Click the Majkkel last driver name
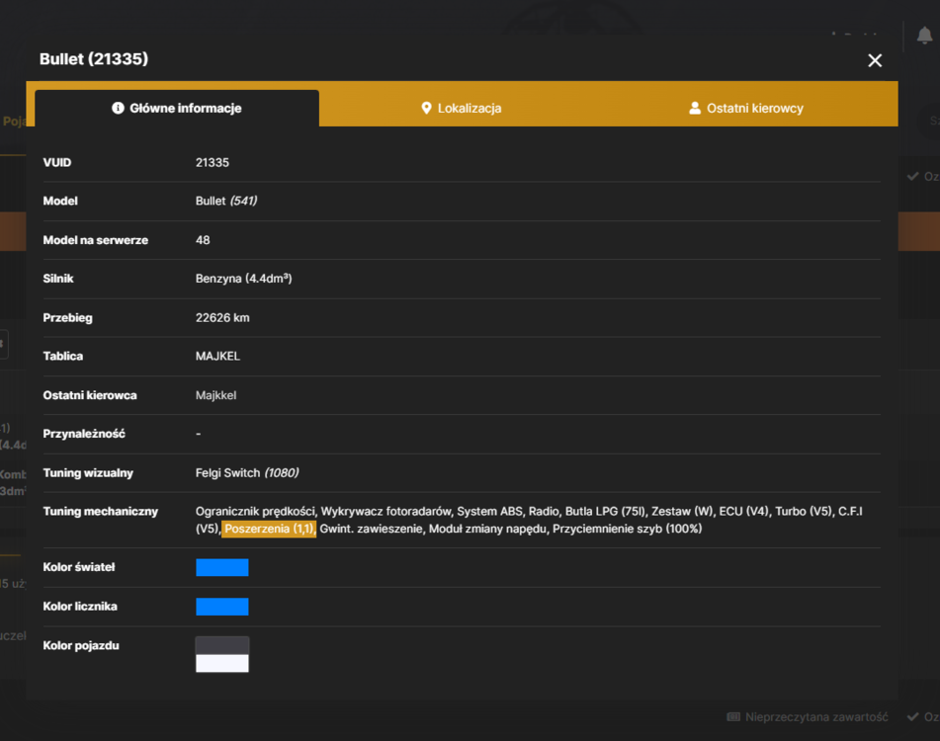Viewport: 940px width, 741px height. click(x=215, y=395)
